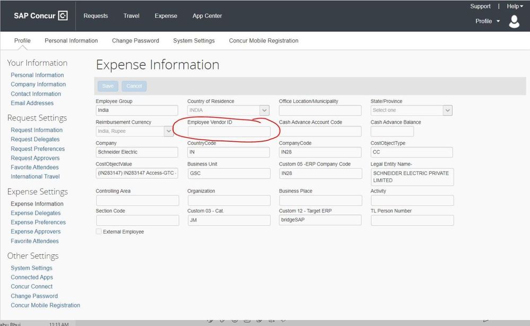
Task: Open Contact Information link
Action: click(36, 93)
